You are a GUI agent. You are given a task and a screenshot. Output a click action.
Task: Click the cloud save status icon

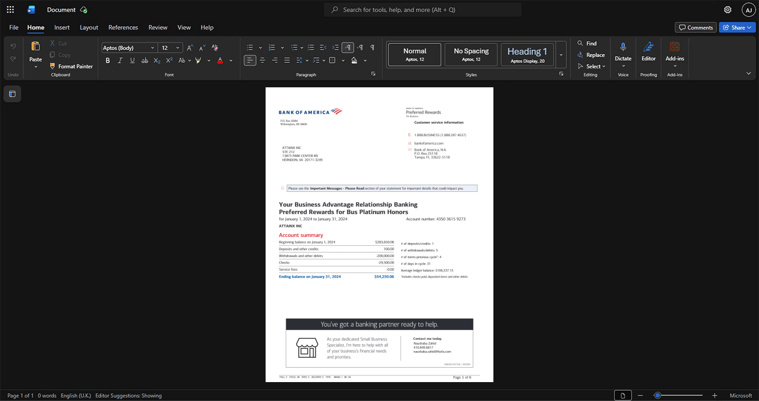point(83,9)
